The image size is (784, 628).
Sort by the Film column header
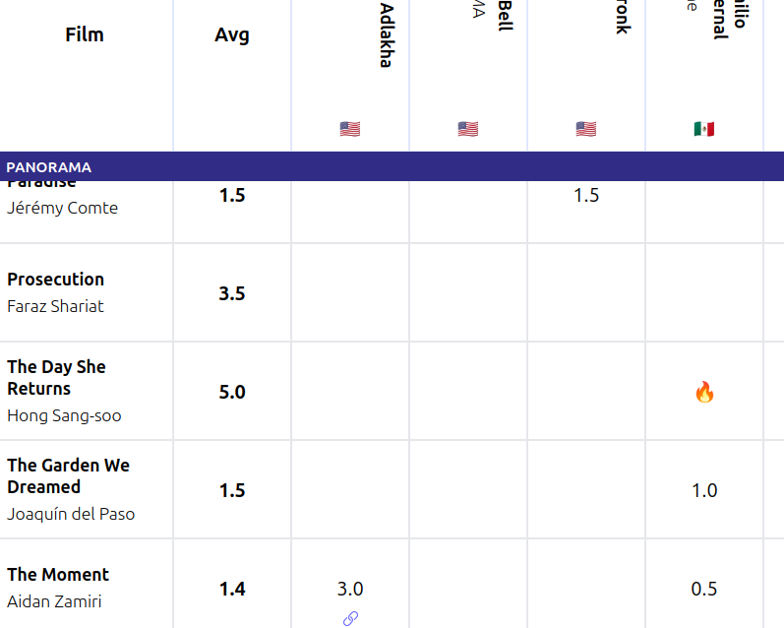click(85, 35)
